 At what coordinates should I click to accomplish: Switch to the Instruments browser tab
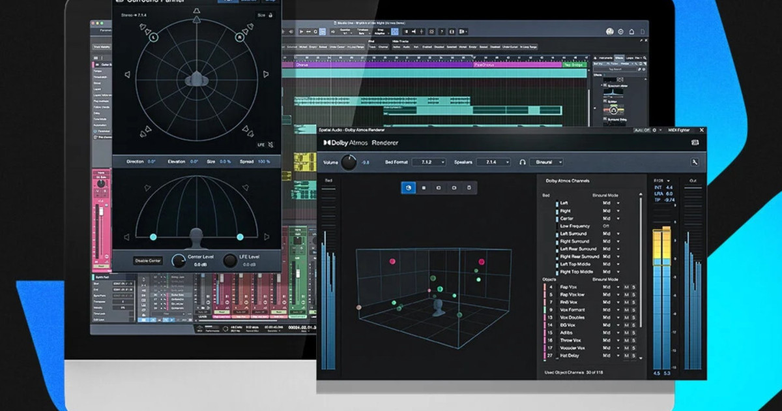pos(606,57)
